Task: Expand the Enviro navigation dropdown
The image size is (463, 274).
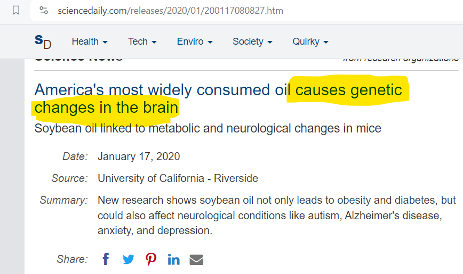Action: (x=195, y=41)
